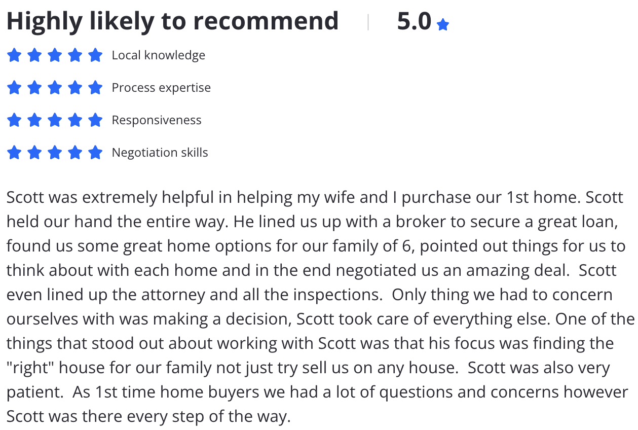This screenshot has height=430, width=638.
Task: Click the 5.0 rating number
Action: pos(414,21)
